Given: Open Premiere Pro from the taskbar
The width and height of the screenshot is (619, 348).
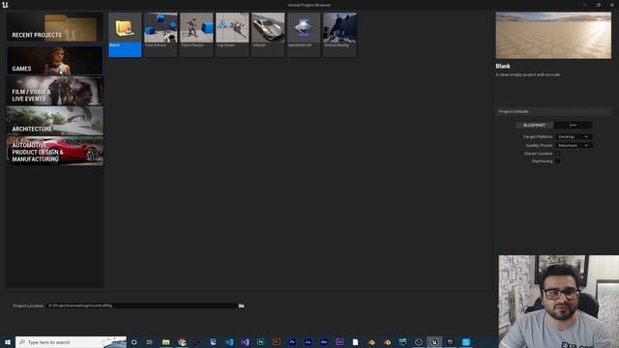Looking at the screenshot, I should (292, 342).
